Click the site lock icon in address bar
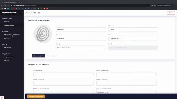 (x=11, y=5)
